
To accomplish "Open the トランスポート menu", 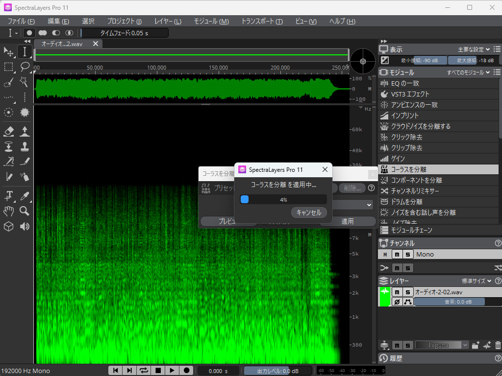I will [x=262, y=21].
